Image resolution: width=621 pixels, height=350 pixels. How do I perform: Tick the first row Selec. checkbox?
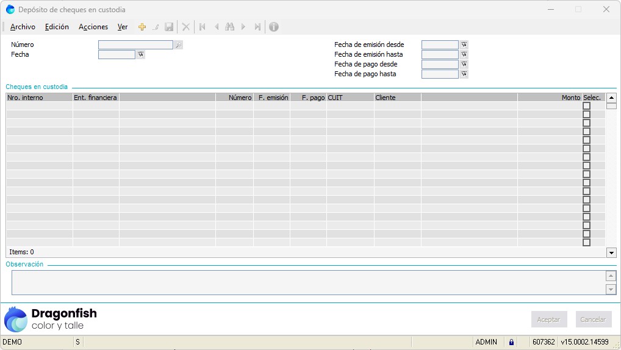(586, 106)
